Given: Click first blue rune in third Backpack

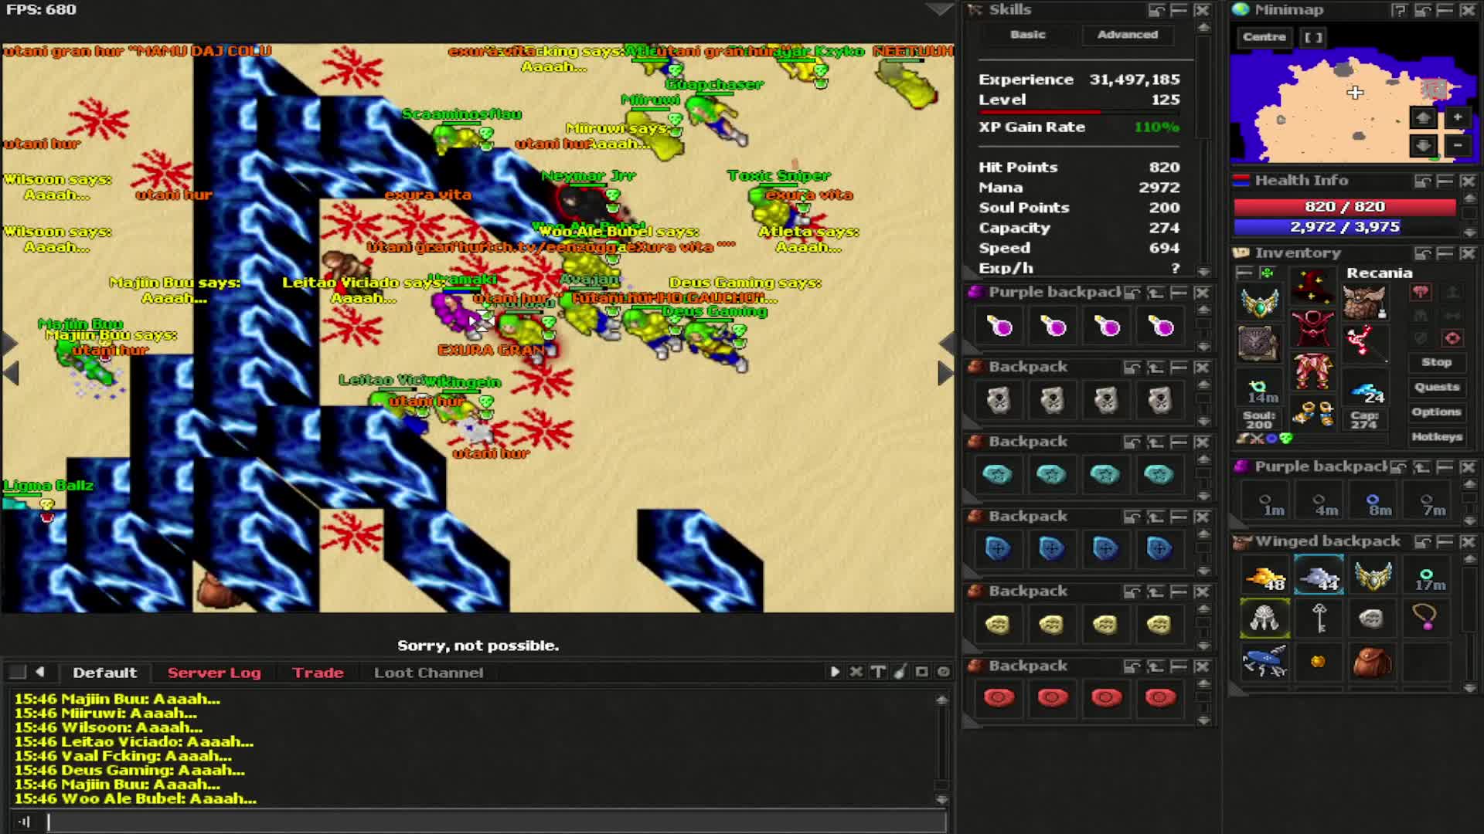Looking at the screenshot, I should pyautogui.click(x=999, y=549).
